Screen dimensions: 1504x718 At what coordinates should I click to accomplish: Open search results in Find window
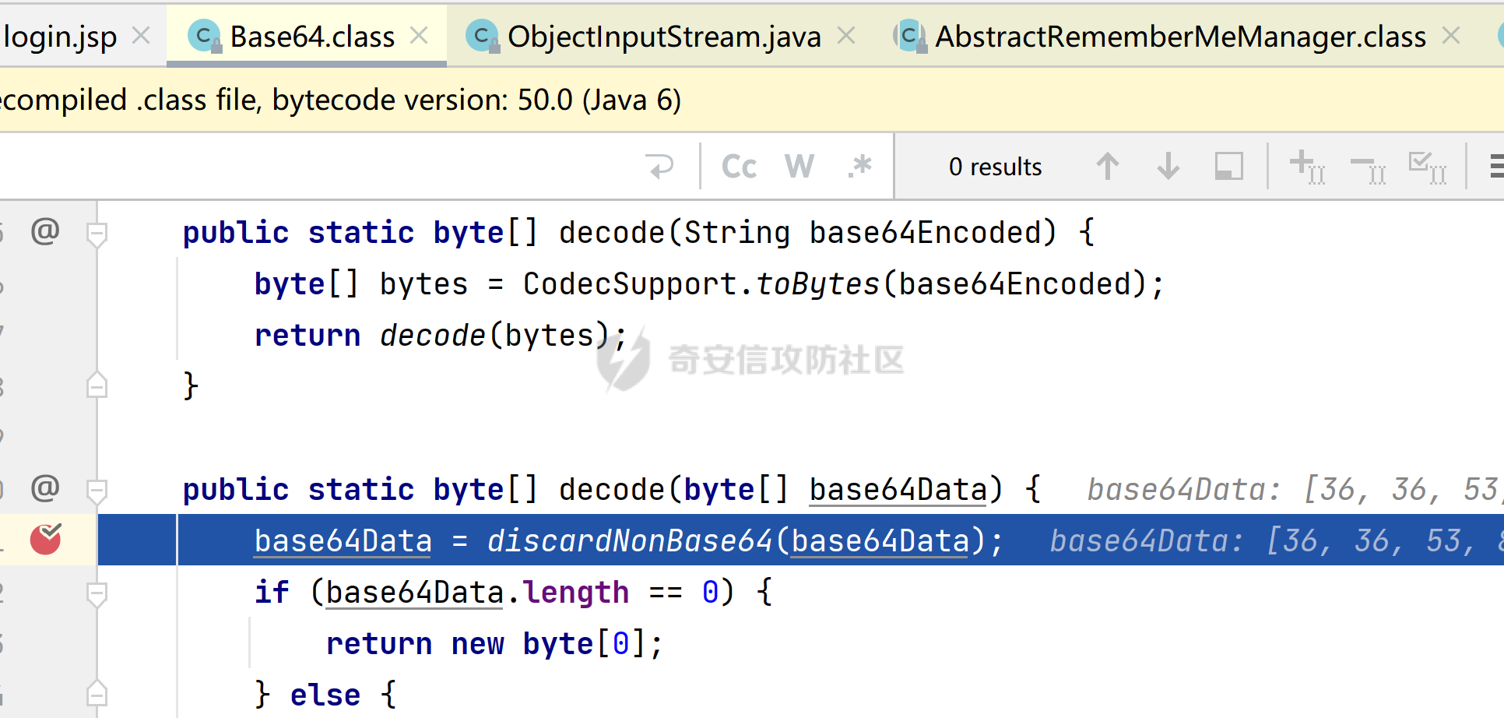pyautogui.click(x=1228, y=167)
